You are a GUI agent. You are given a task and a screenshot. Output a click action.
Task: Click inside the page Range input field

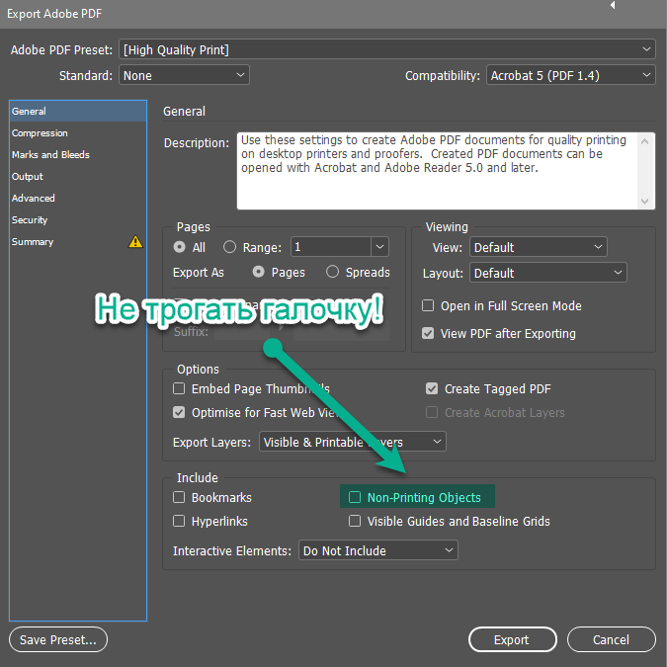coord(330,247)
